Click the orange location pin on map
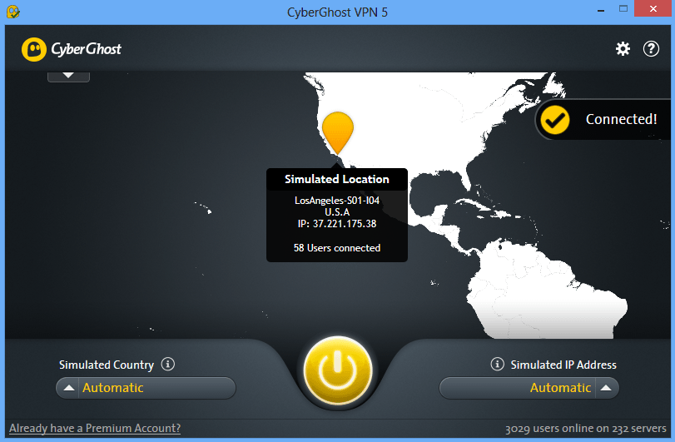This screenshot has height=442, width=675. tap(338, 132)
